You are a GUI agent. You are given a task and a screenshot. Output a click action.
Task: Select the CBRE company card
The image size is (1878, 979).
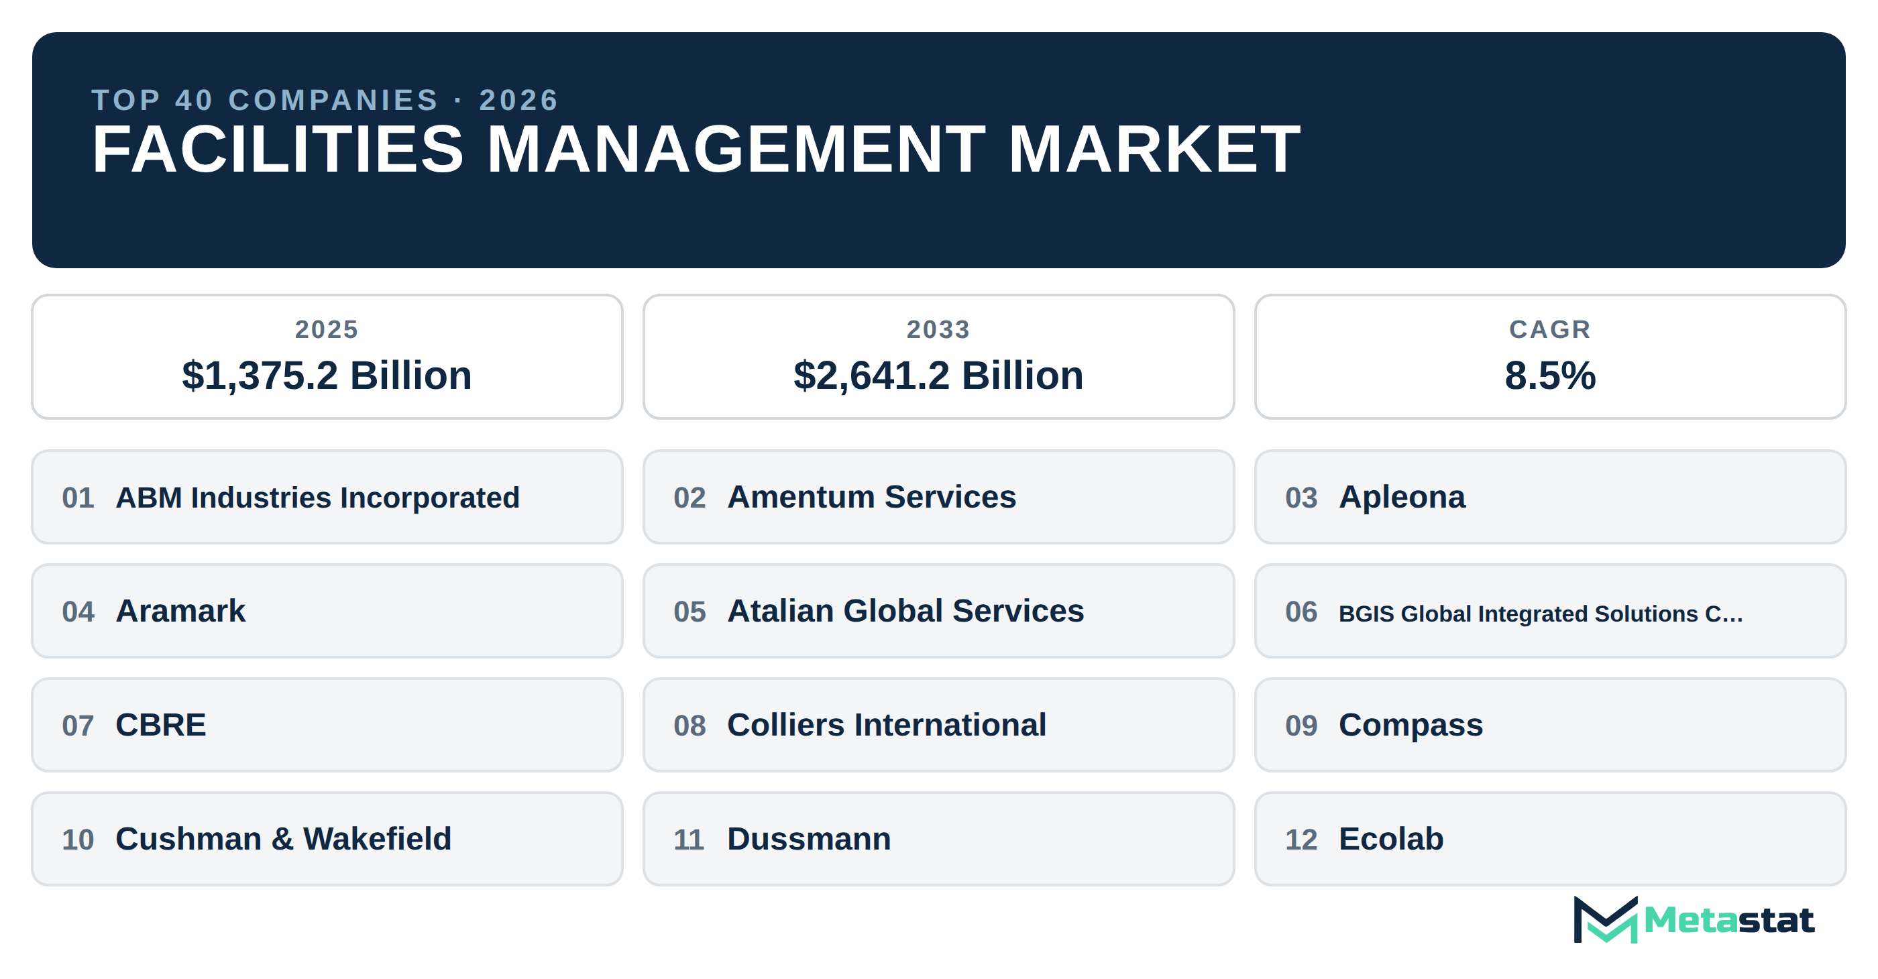tap(327, 726)
